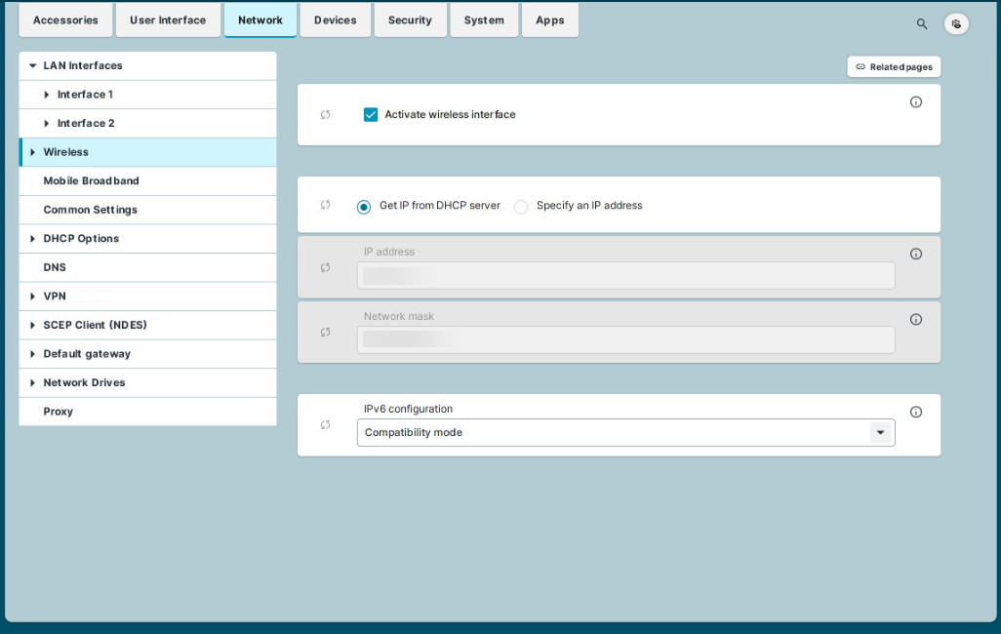
Task: Open Mobile Broadband settings page
Action: 91,181
